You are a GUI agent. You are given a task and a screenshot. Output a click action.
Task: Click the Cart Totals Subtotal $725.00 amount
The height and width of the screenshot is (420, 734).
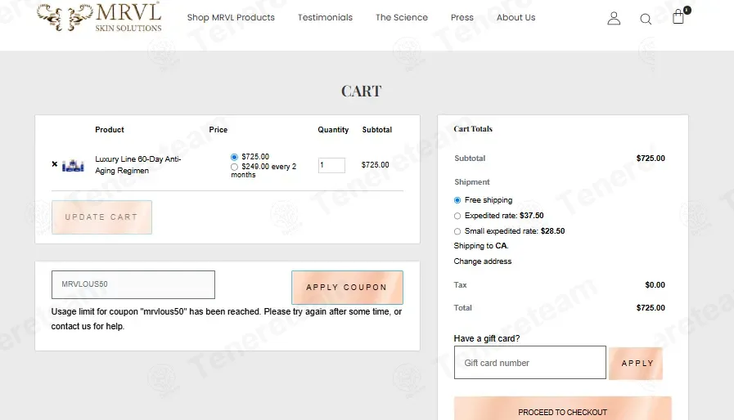[651, 158]
